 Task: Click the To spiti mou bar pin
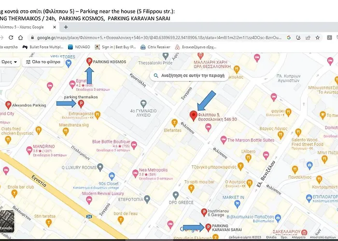coord(191,189)
